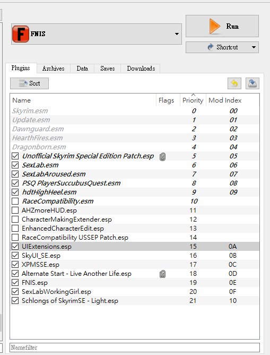Click the FNIS red F icon
This screenshot has width=270, height=355.
pyautogui.click(x=21, y=33)
